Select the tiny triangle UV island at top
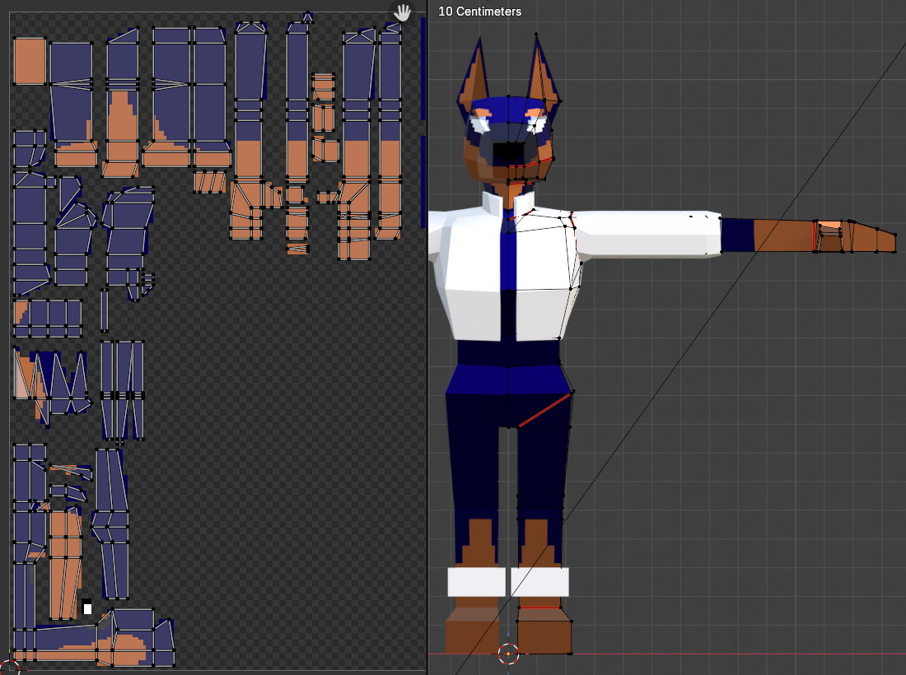The image size is (906, 675). (x=308, y=16)
